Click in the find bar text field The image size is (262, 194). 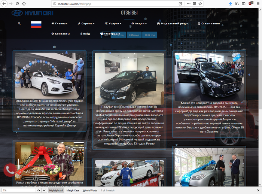[x=18, y=190]
